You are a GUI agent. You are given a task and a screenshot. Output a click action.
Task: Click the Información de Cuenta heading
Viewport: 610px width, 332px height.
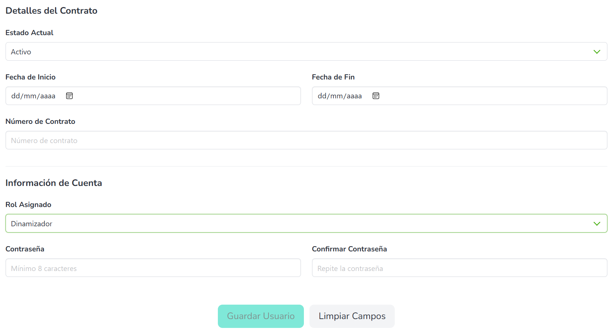(x=54, y=183)
